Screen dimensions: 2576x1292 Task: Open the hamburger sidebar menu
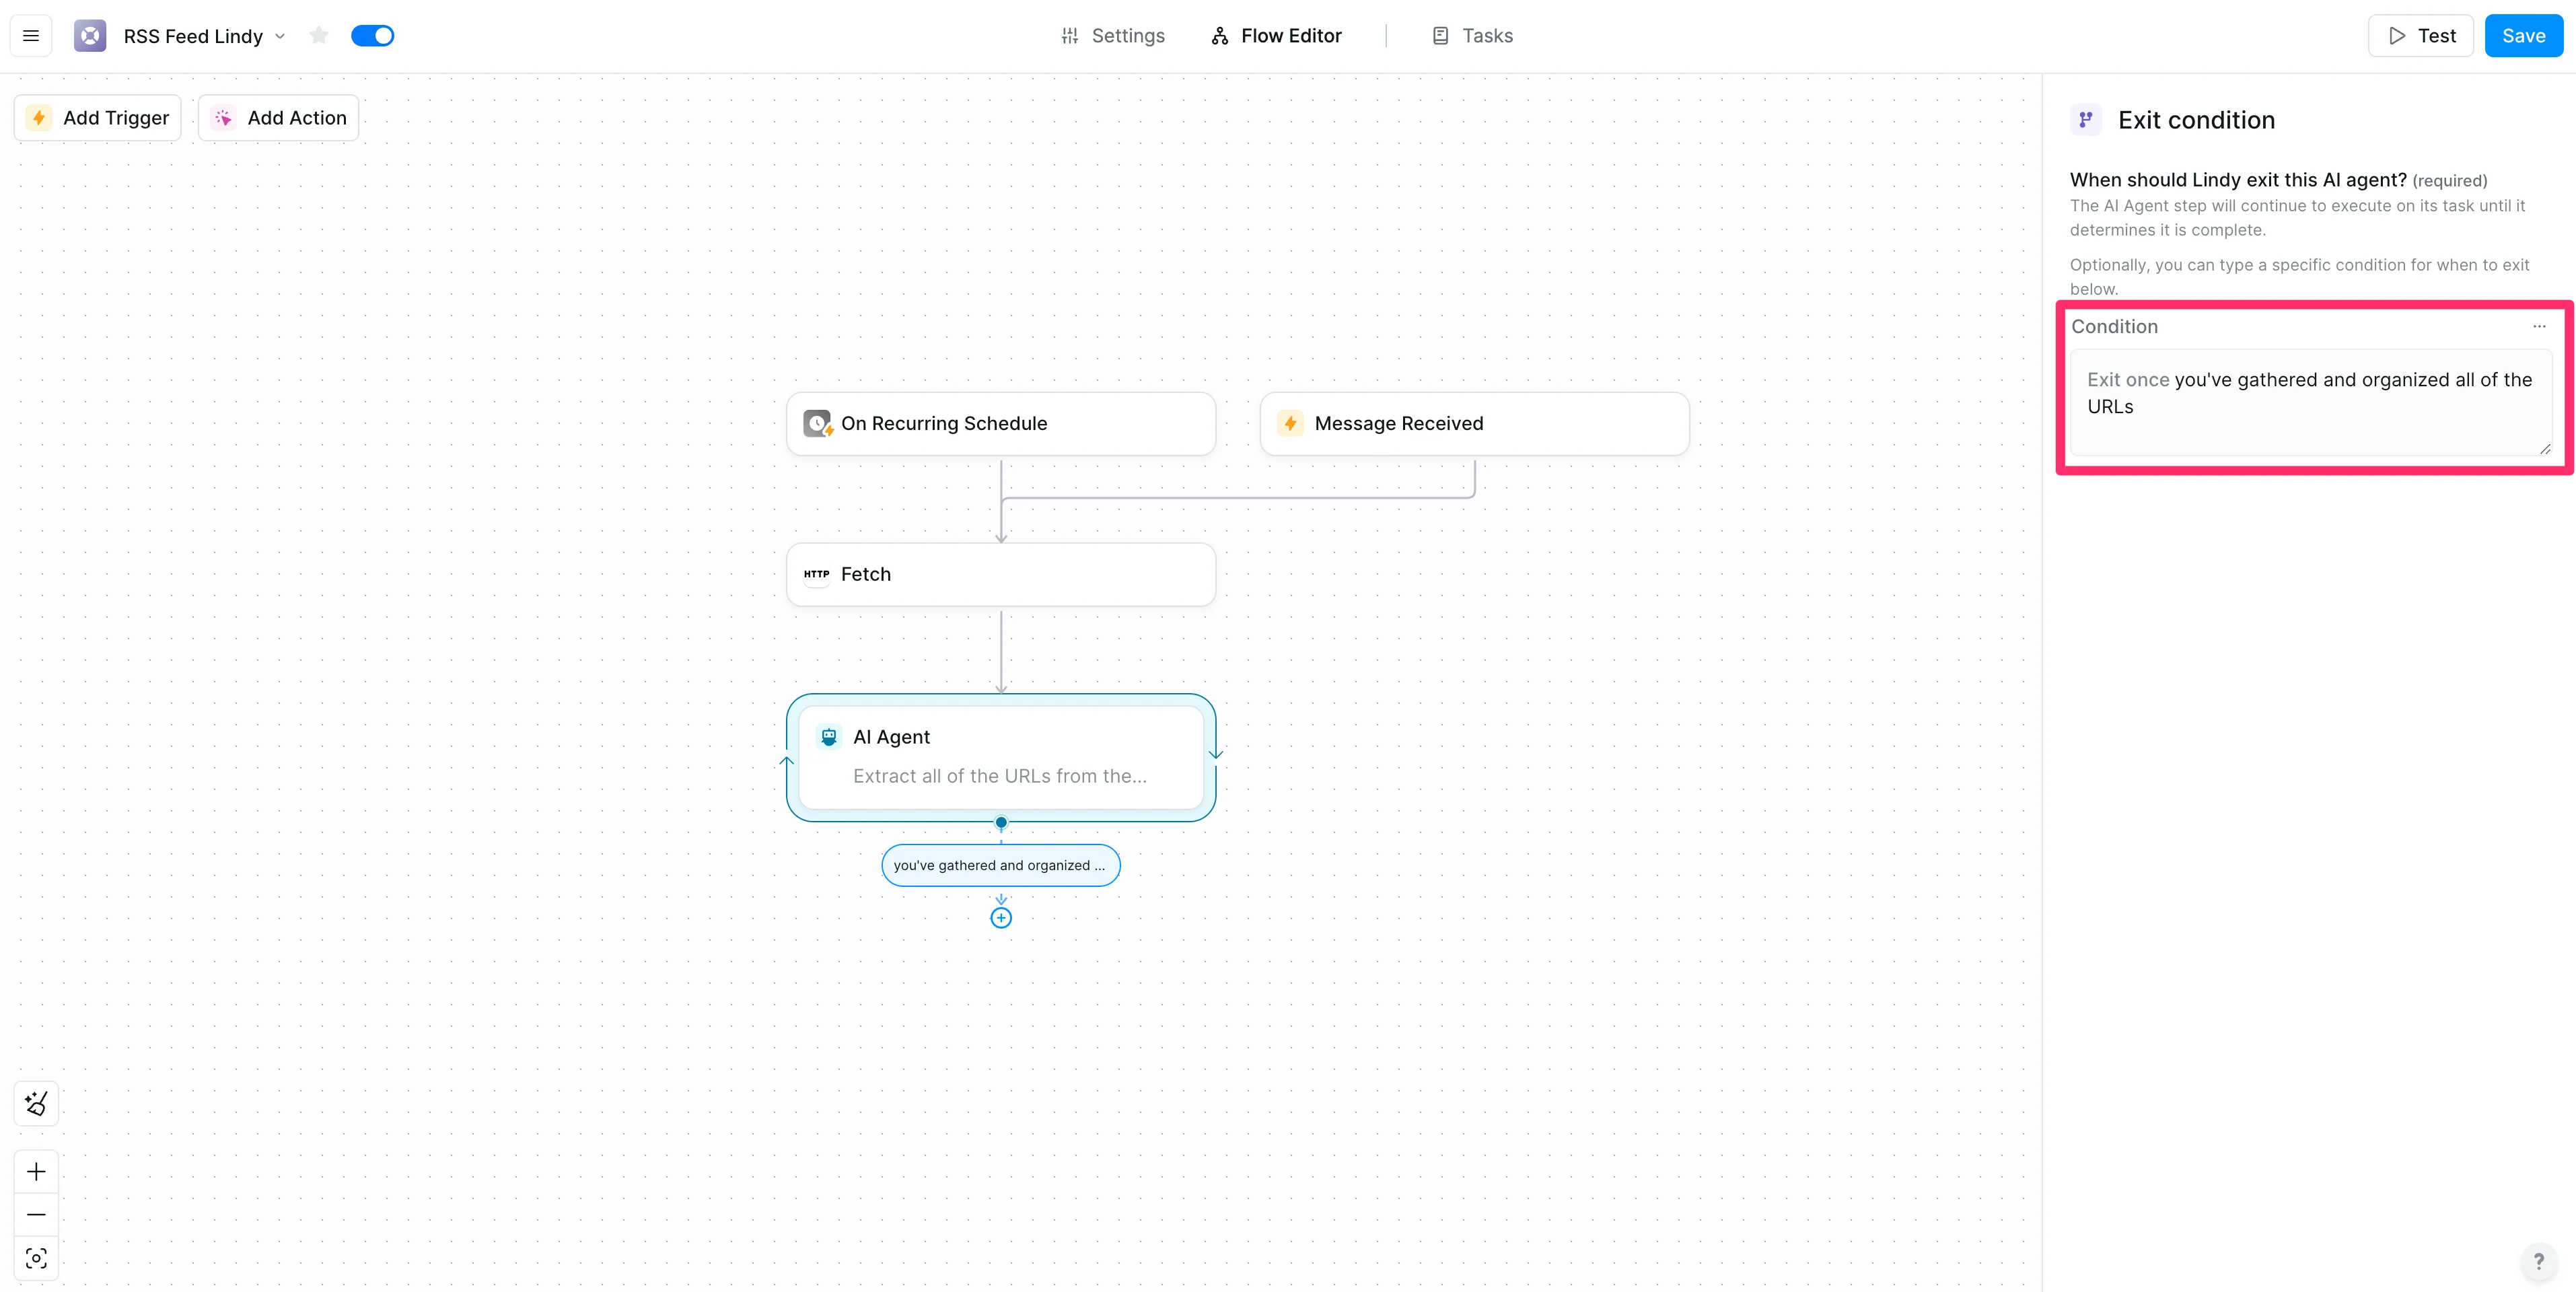pos(31,36)
